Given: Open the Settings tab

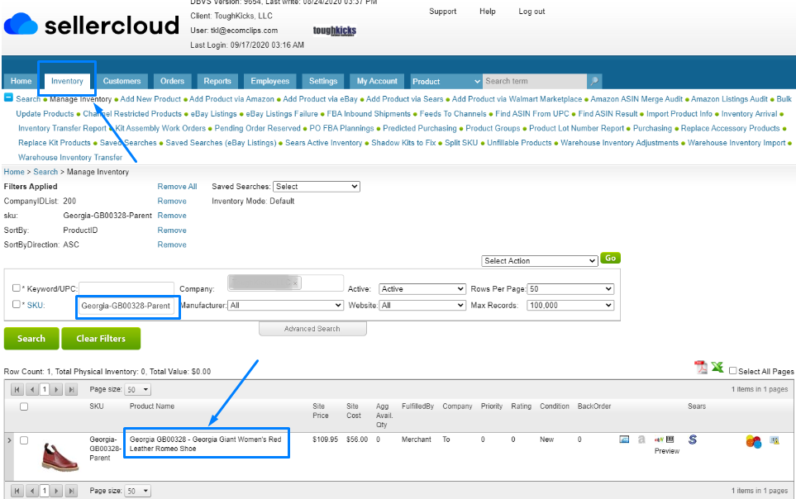Looking at the screenshot, I should click(x=323, y=81).
